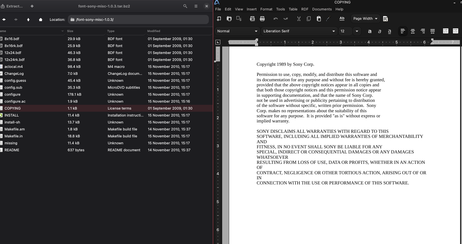
Task: Click the Copy icon in AbiWord toolbar
Action: [x=309, y=19]
